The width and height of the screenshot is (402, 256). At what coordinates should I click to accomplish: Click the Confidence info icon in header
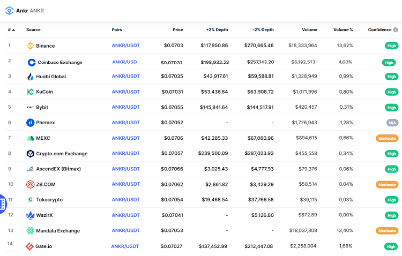pyautogui.click(x=396, y=30)
